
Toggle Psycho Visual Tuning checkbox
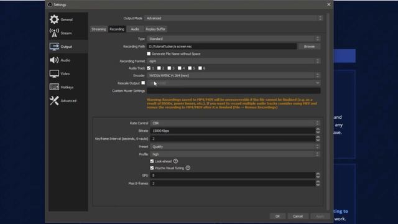pyautogui.click(x=152, y=168)
